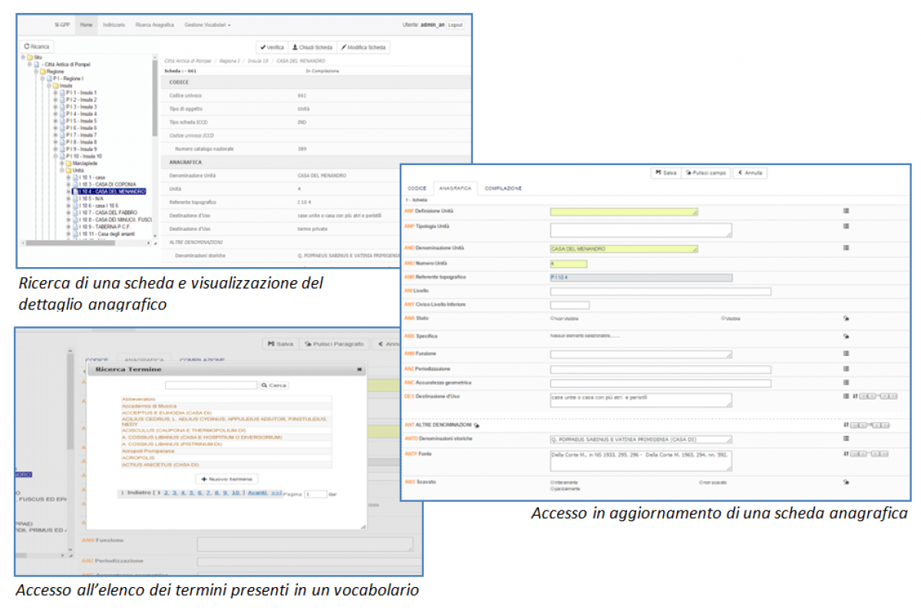Click Pulisci Paragrafo button
Viewport: 921px width, 614px height.
pos(334,344)
